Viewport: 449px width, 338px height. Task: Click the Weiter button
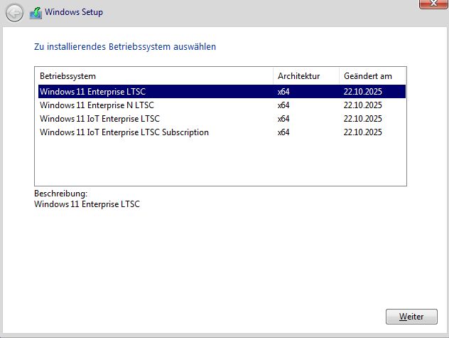(411, 317)
